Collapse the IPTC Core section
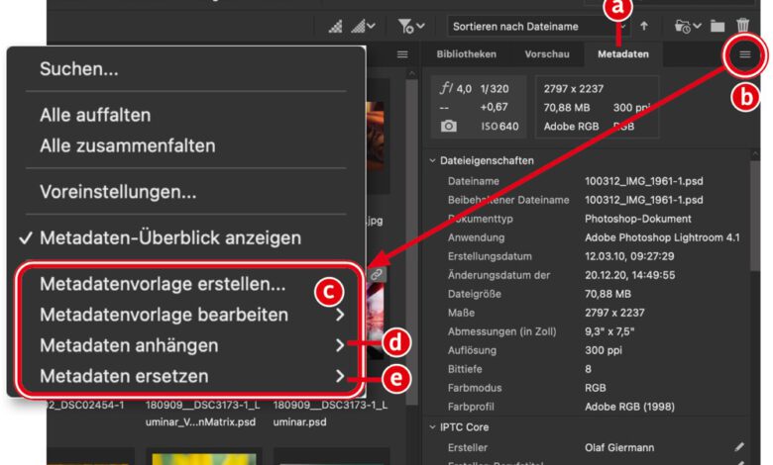 click(432, 427)
